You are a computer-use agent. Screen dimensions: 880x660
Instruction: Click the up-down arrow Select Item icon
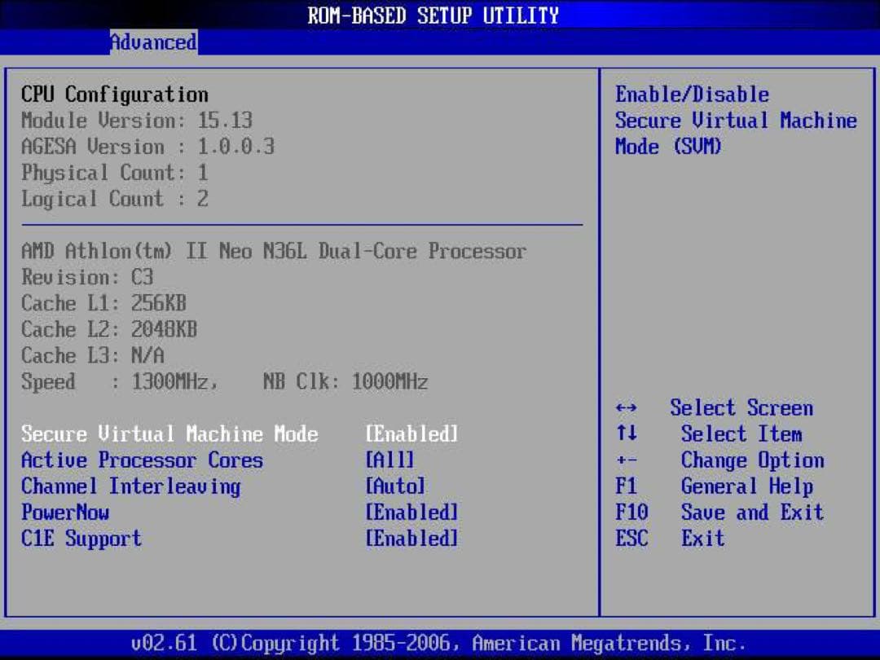[627, 434]
